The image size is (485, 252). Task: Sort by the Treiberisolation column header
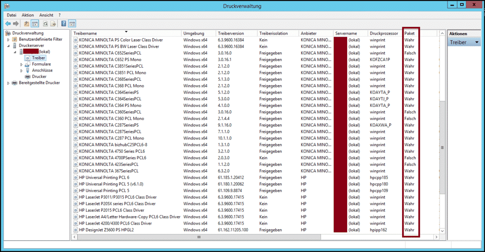coord(278,34)
